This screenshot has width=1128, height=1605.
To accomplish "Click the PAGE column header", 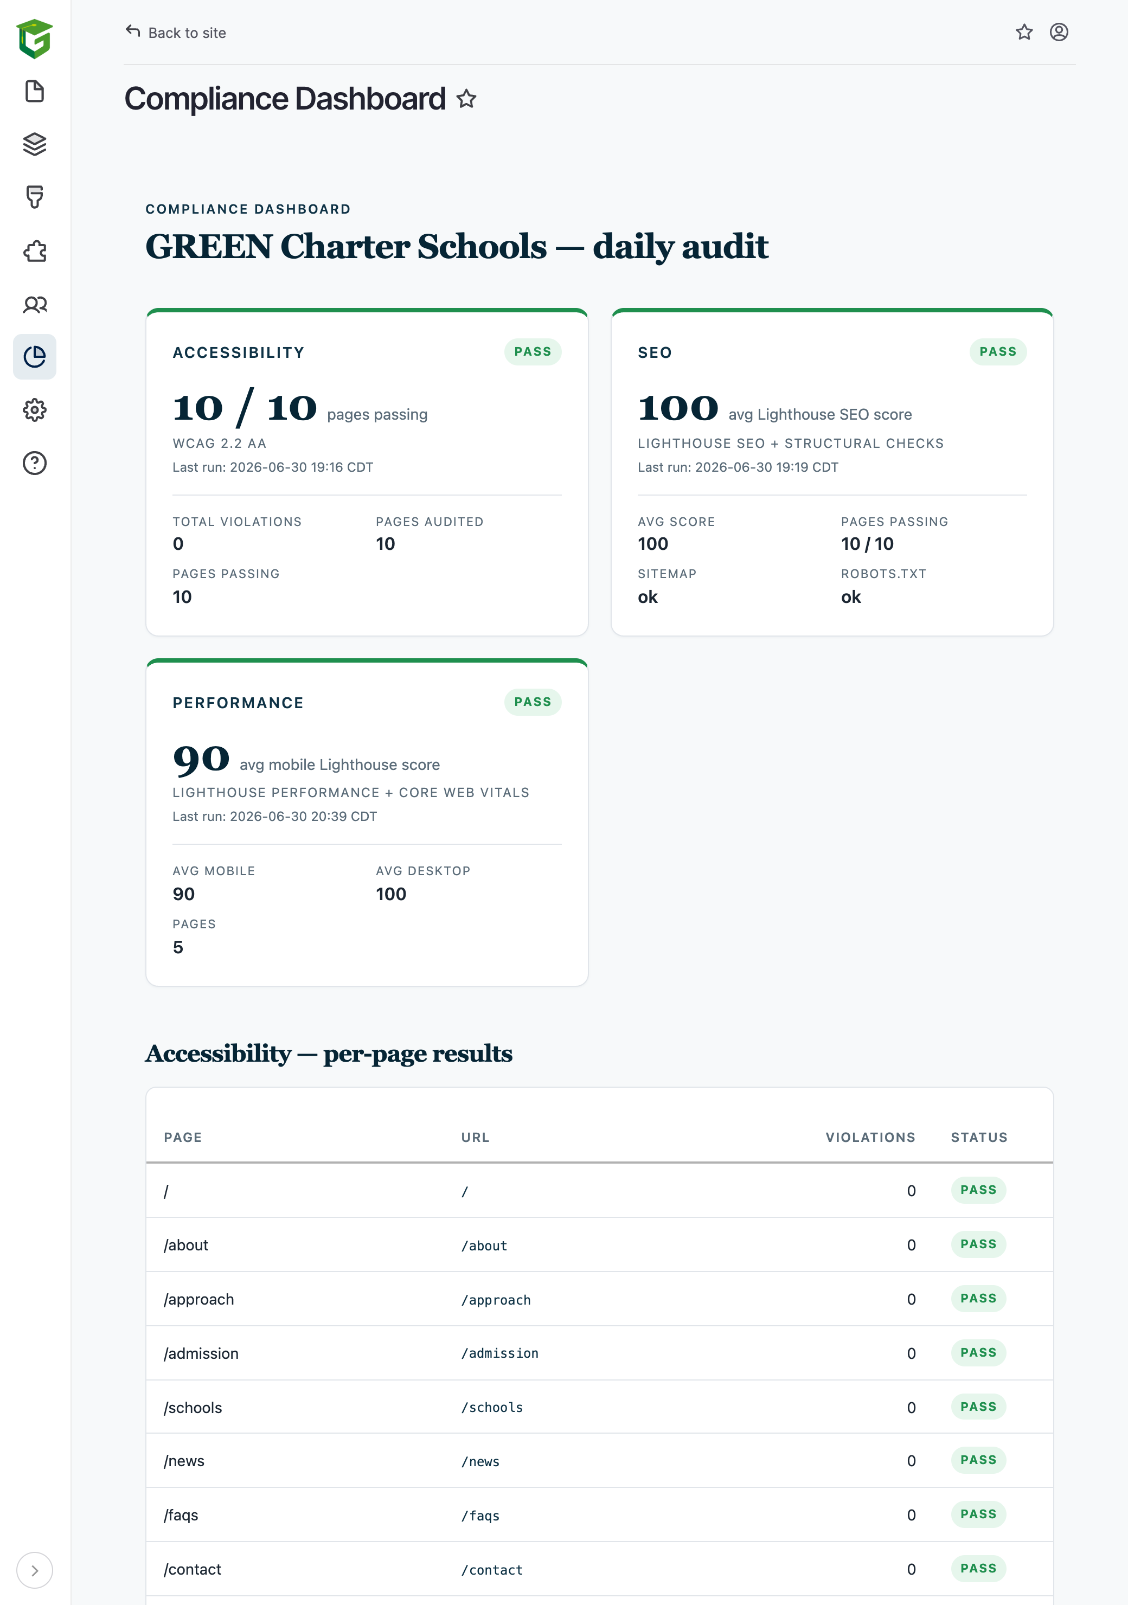I will point(183,1138).
